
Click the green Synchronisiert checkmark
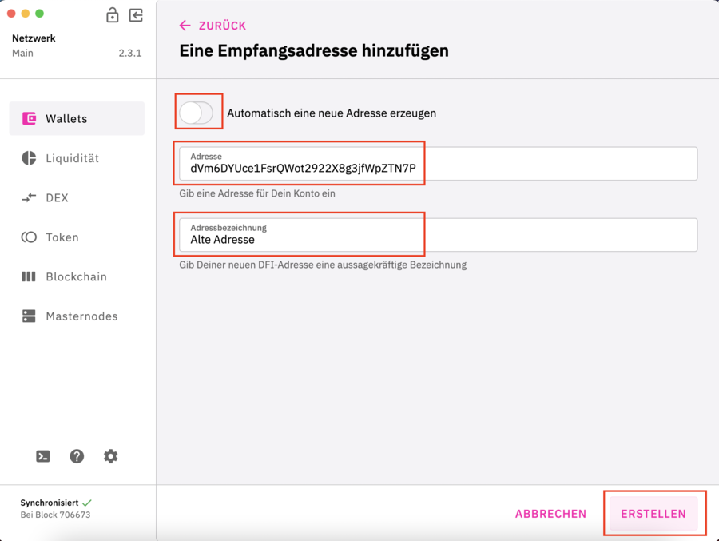pyautogui.click(x=87, y=503)
